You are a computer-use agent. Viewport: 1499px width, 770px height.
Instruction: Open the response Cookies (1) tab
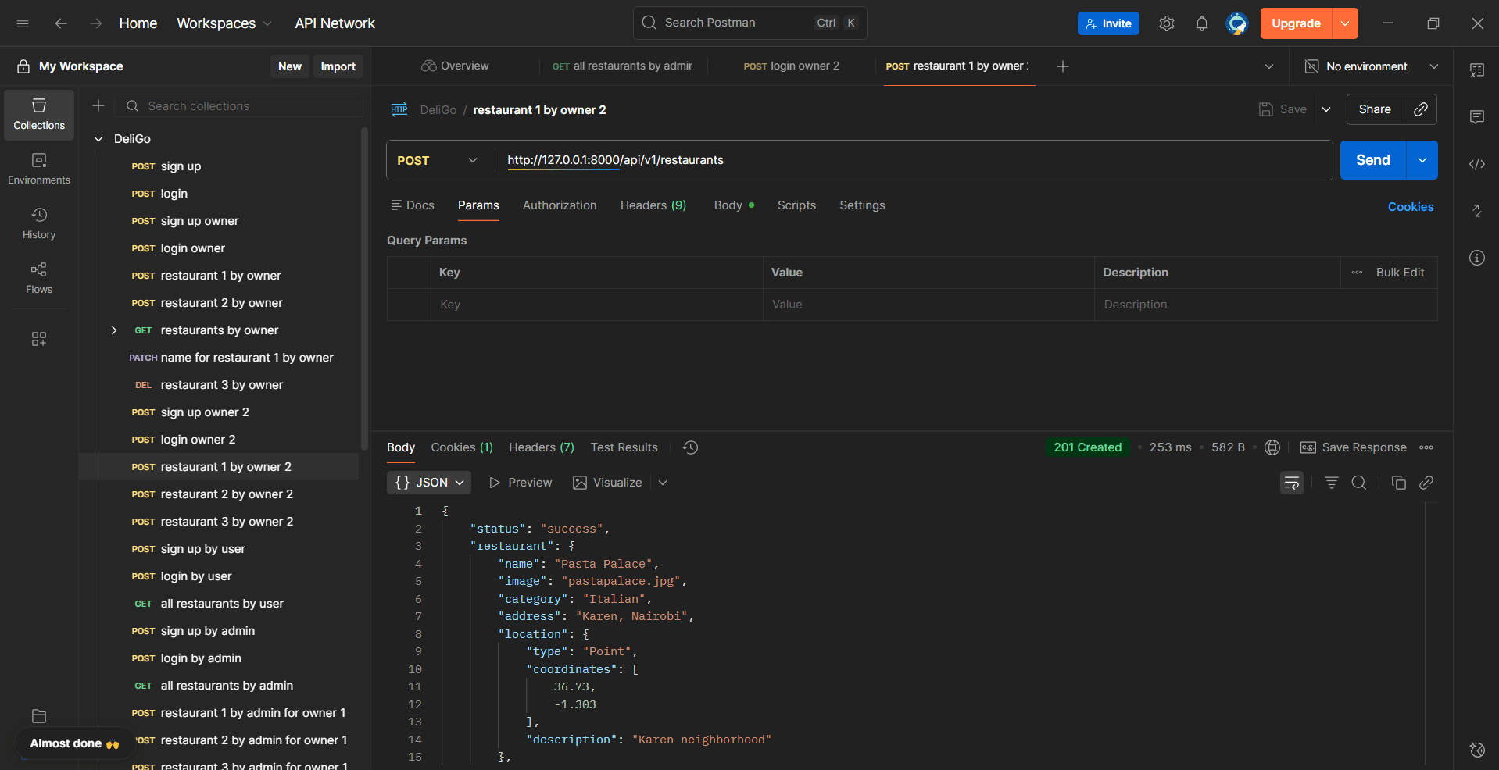point(462,447)
